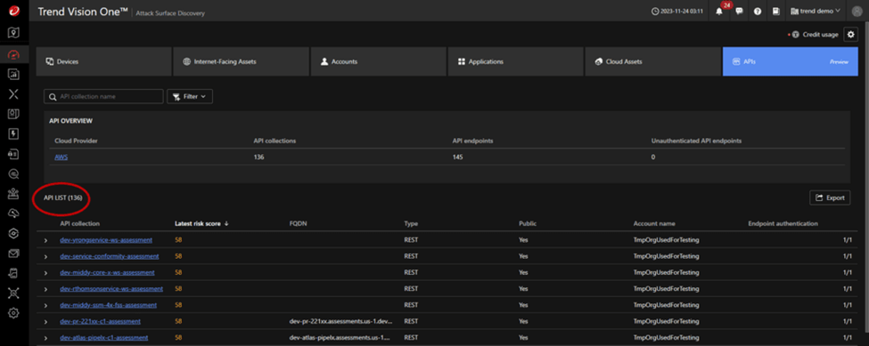Screen dimensions: 869x346
Task: Open the AWS cloud provider link
Action: pos(61,157)
